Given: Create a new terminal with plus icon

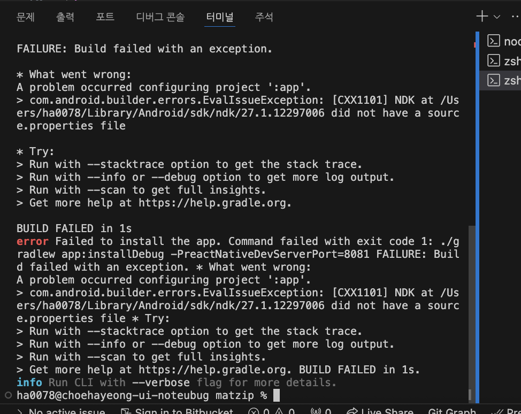Looking at the screenshot, I should [x=482, y=16].
